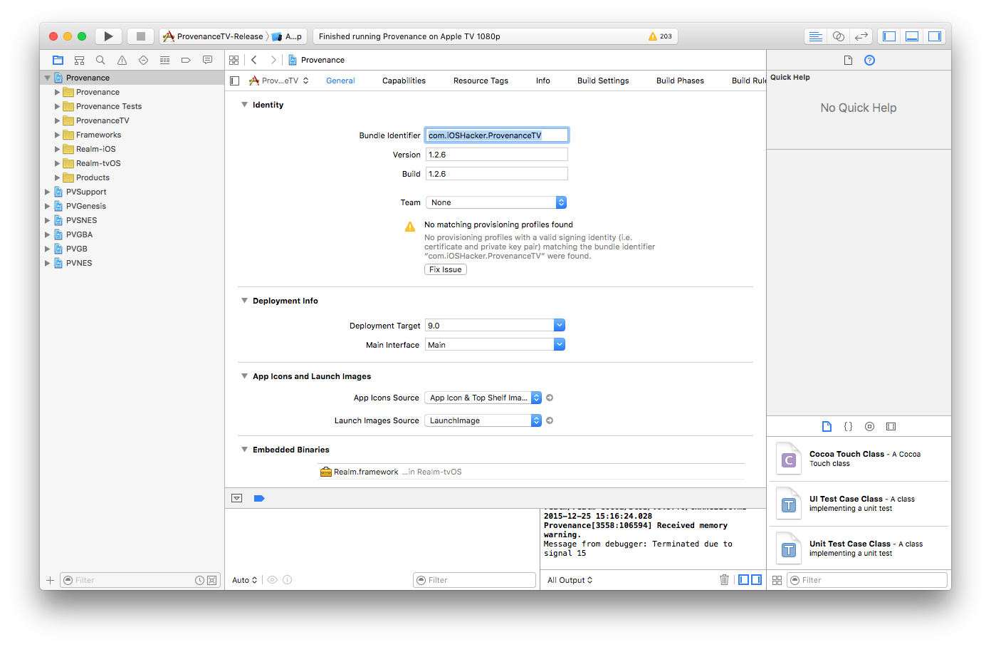Image resolution: width=991 pixels, height=647 pixels.
Task: Show the Test navigator
Action: (143, 60)
